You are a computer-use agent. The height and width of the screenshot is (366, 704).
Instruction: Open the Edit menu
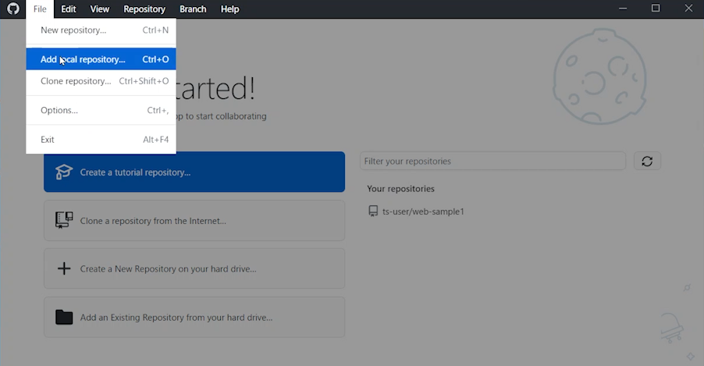68,9
